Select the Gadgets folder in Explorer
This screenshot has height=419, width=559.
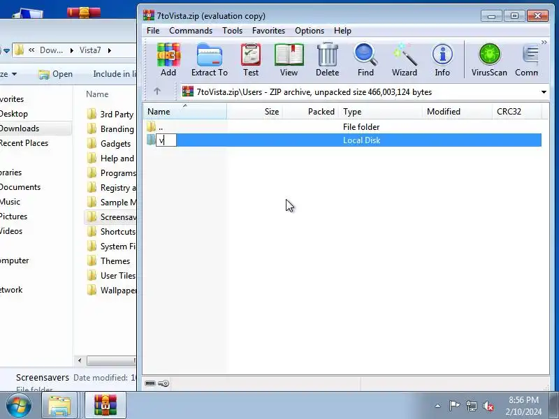click(x=109, y=144)
